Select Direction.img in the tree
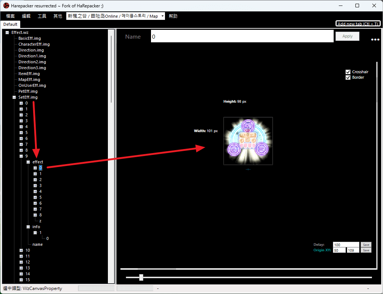 pyautogui.click(x=31, y=50)
